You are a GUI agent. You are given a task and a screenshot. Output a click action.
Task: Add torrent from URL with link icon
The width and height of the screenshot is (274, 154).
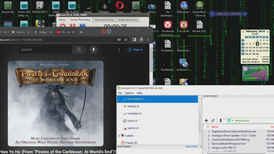coord(213,121)
